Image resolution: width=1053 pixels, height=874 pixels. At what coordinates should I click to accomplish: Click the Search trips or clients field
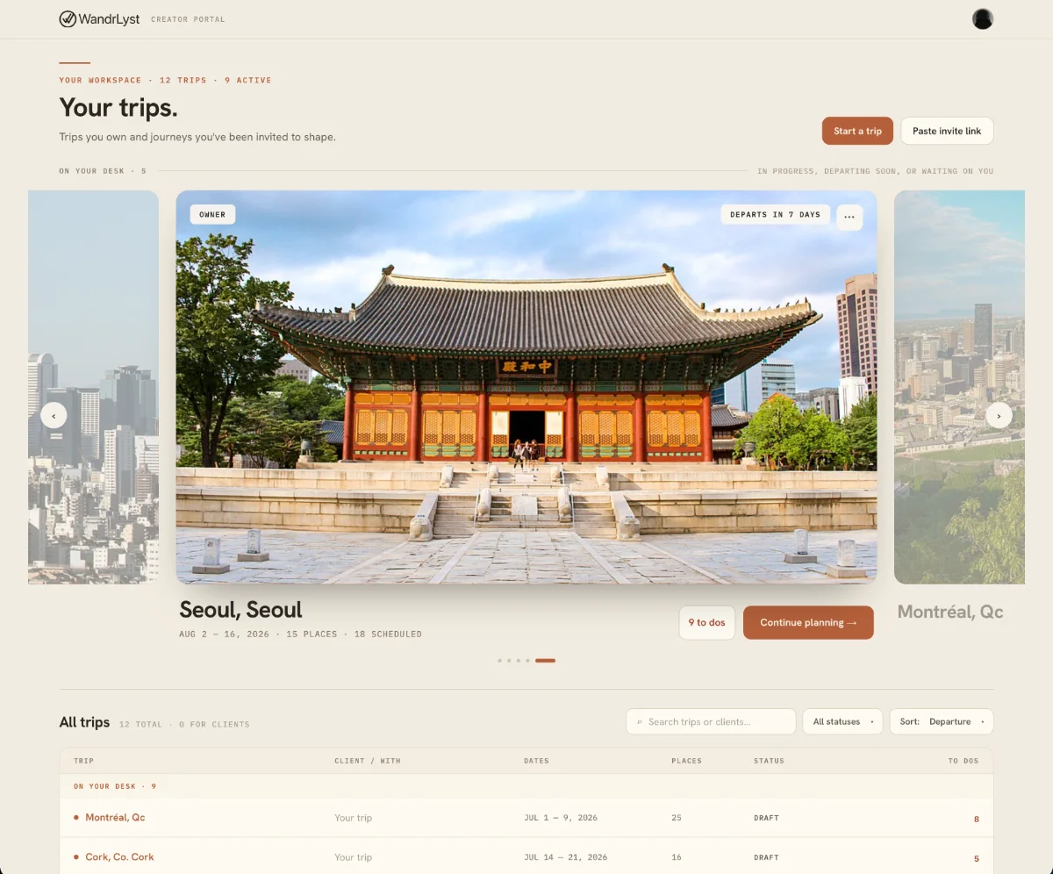pyautogui.click(x=711, y=721)
